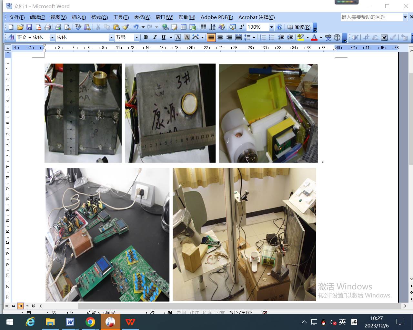The height and width of the screenshot is (330, 413).
Task: Enable center text alignment
Action: (x=220, y=37)
